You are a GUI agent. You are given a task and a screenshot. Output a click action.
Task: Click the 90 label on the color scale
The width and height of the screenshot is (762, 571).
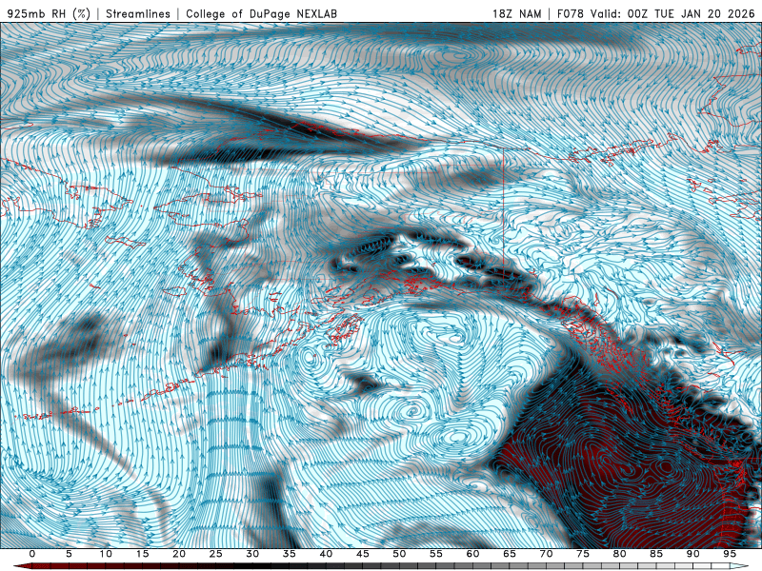[x=693, y=554]
